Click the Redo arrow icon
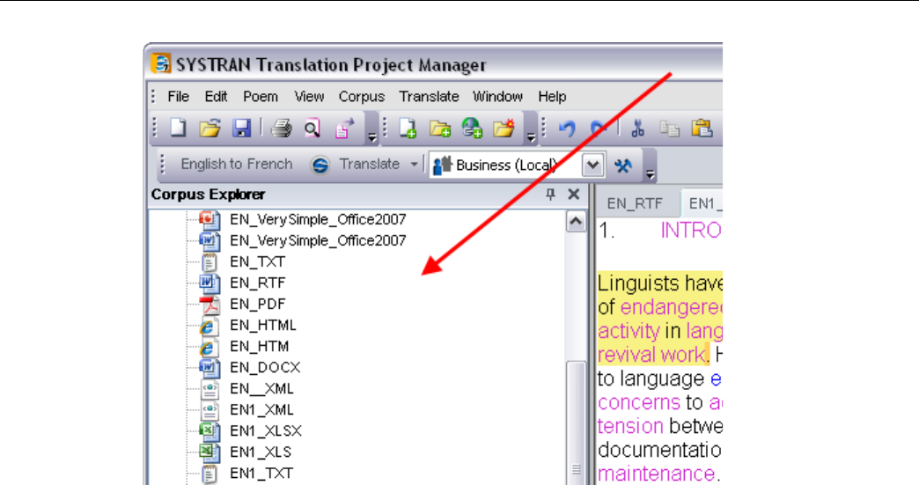The height and width of the screenshot is (485, 919). pos(598,128)
